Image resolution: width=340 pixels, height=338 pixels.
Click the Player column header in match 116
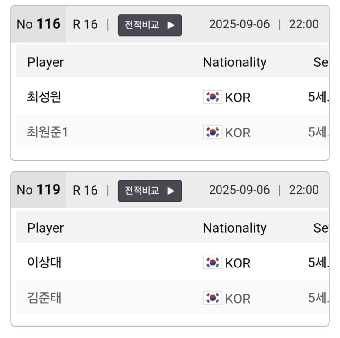[46, 63]
